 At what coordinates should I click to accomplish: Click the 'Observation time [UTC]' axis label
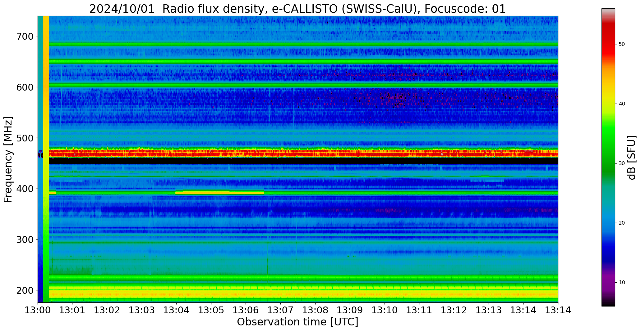pyautogui.click(x=297, y=322)
